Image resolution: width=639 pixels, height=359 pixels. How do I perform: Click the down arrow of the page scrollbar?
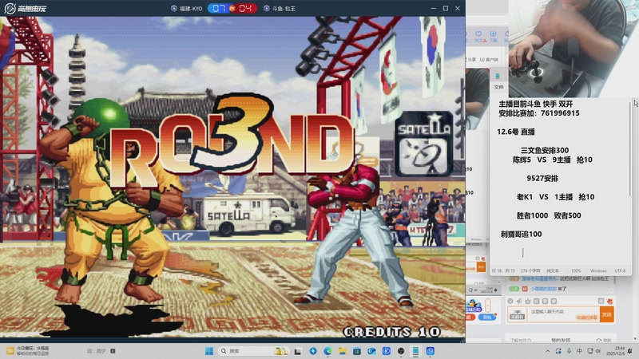(x=635, y=338)
